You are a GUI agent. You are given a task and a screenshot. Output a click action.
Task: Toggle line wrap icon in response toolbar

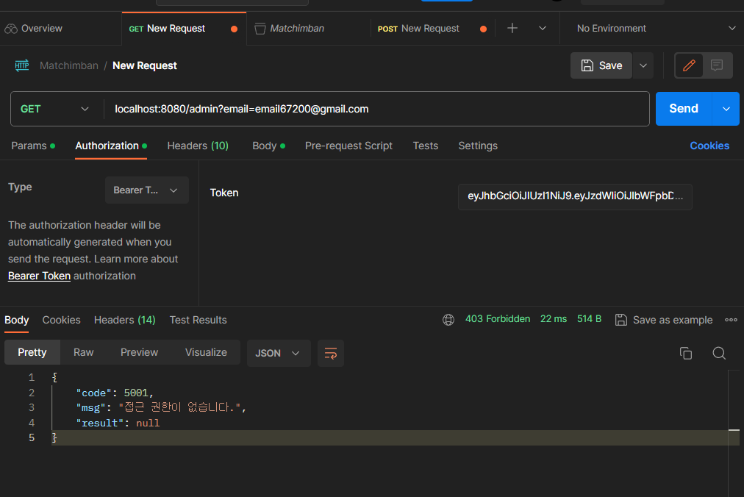tap(331, 353)
